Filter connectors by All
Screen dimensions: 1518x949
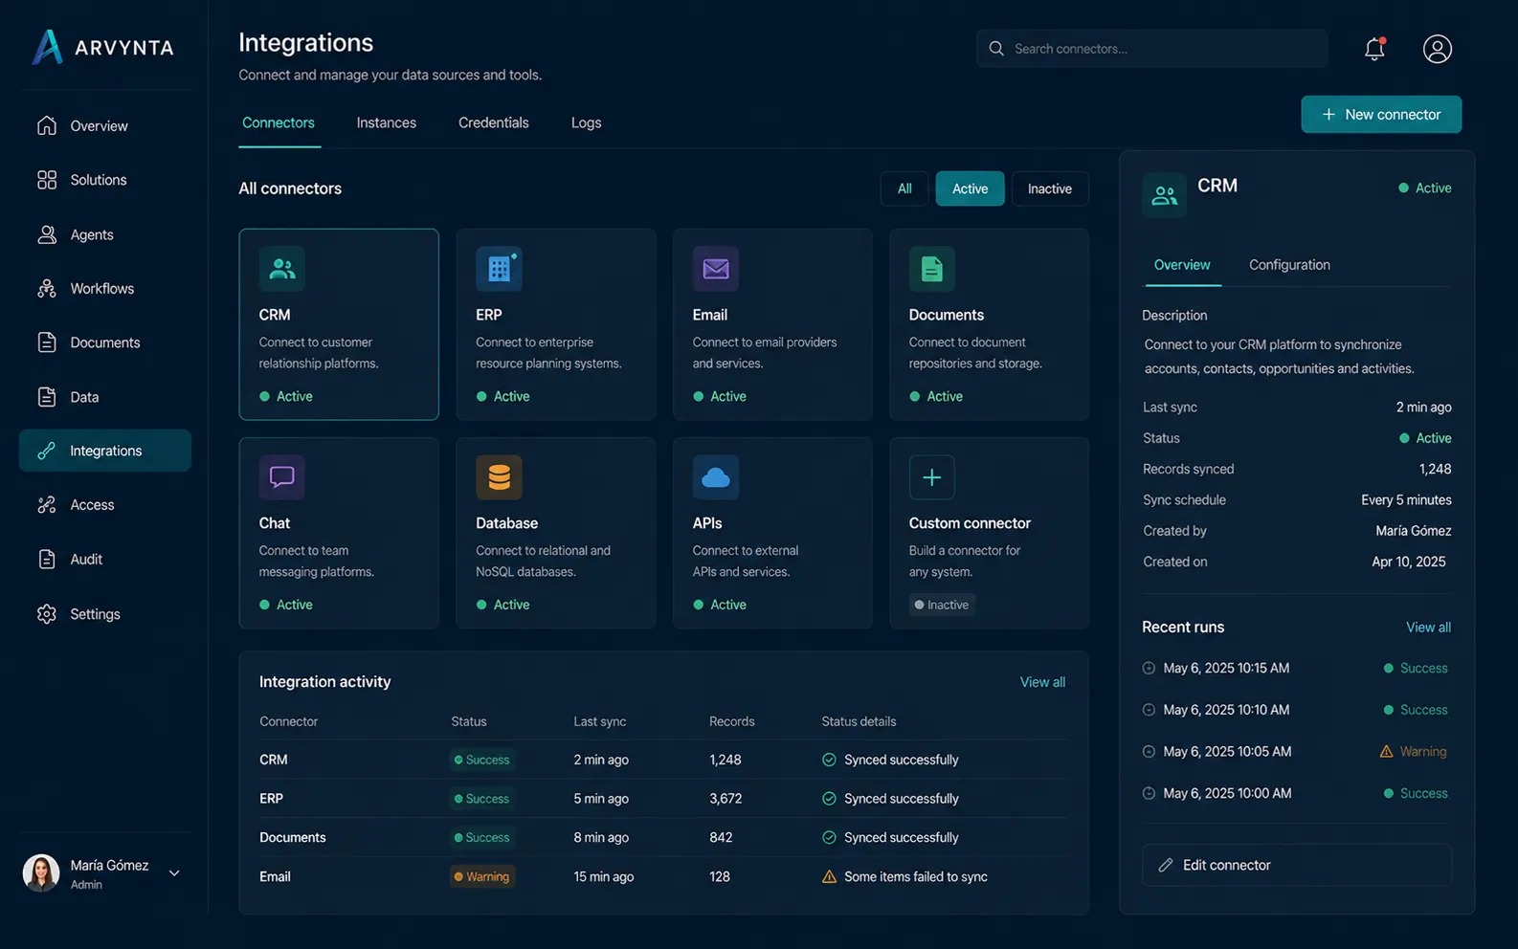tap(904, 188)
